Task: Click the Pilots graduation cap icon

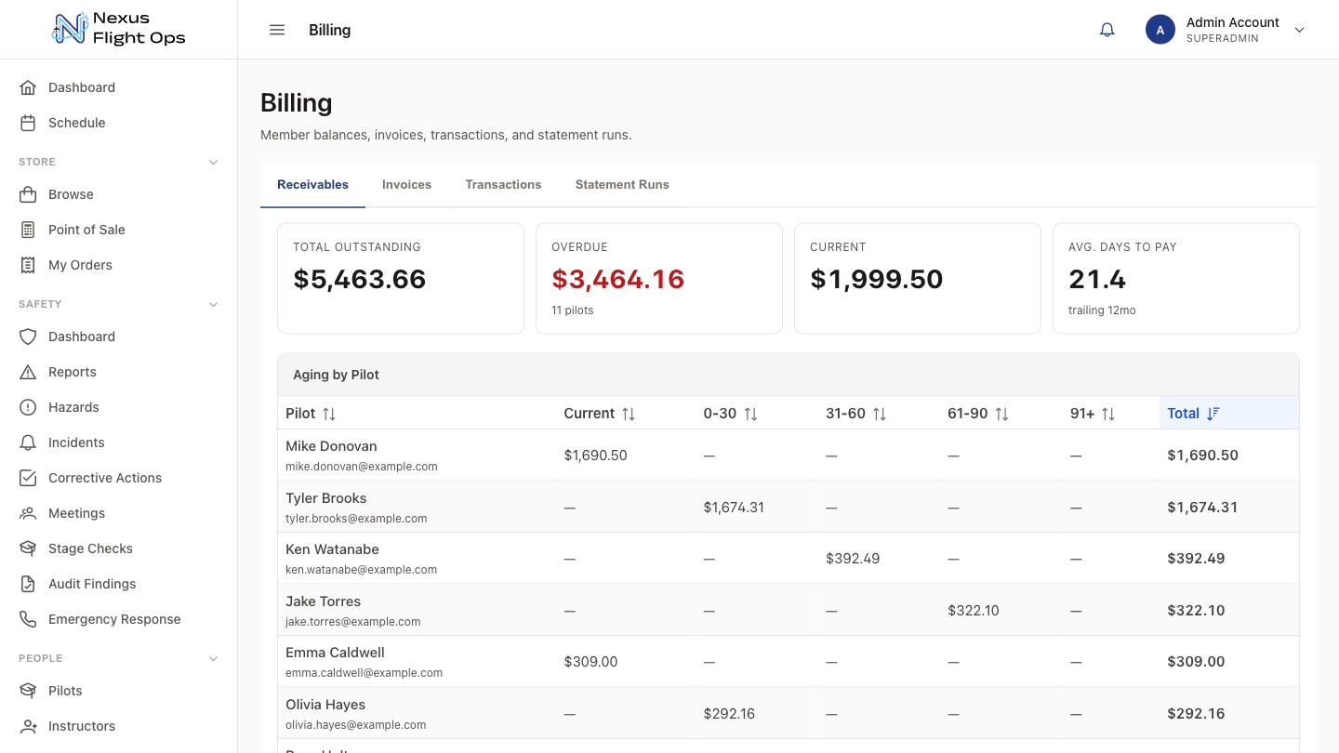Action: click(x=28, y=691)
